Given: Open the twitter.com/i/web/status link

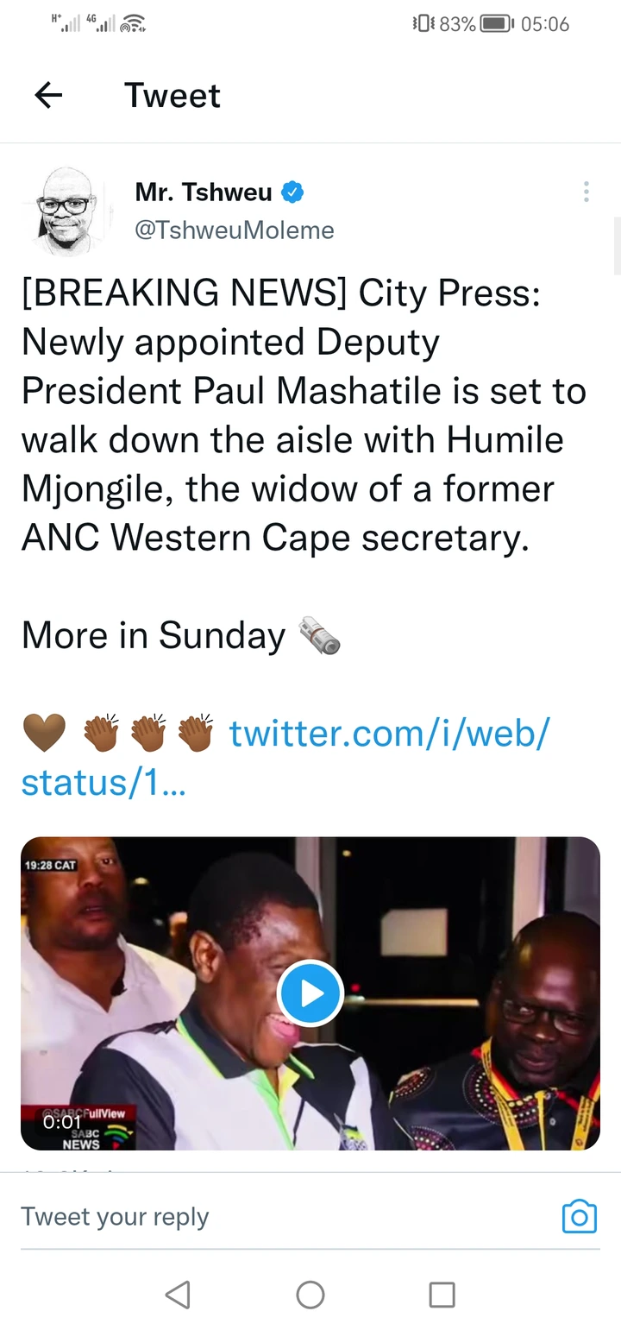Looking at the screenshot, I should [x=388, y=734].
